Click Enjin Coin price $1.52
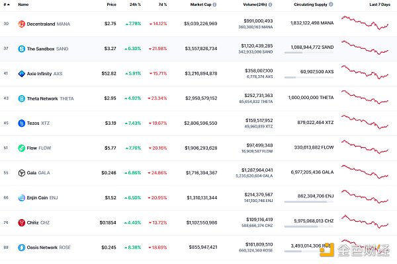Screen dimensions: 397x264 pyautogui.click(x=110, y=198)
